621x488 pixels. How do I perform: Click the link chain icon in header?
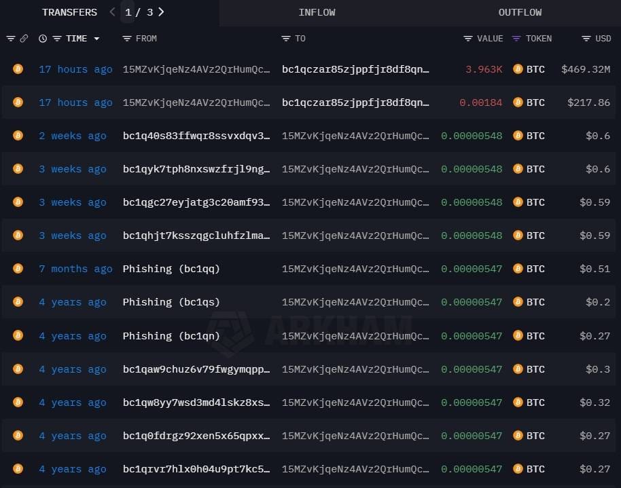point(24,39)
